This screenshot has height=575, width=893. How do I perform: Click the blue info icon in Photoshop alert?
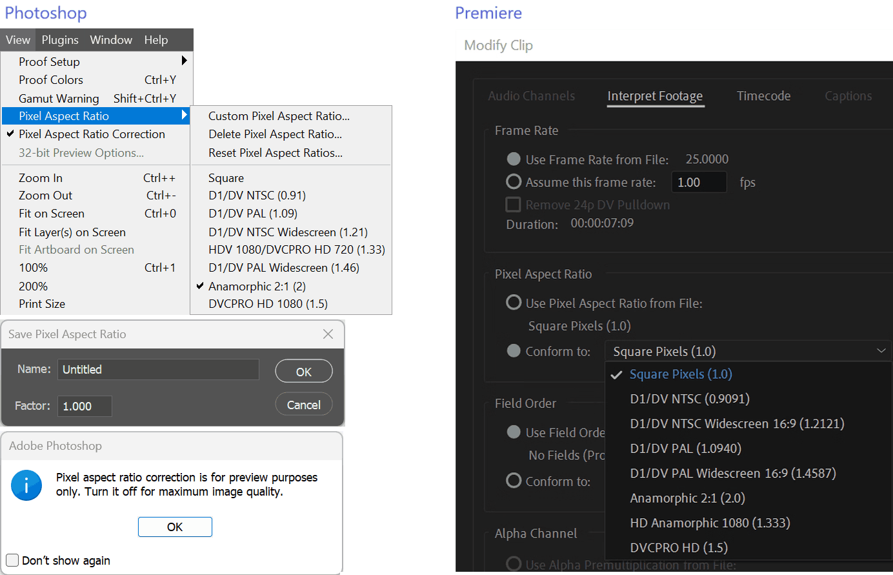pos(26,485)
